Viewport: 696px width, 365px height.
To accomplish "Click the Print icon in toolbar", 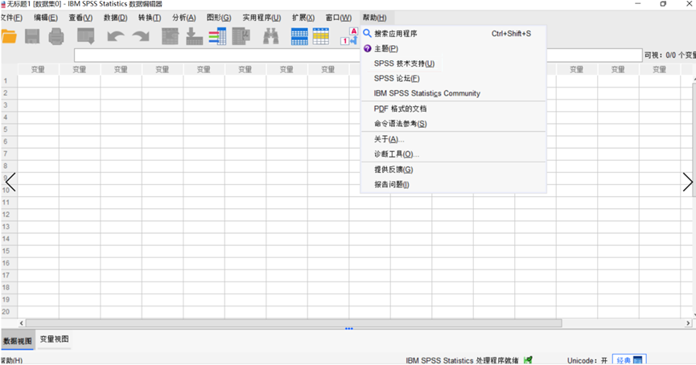I will pyautogui.click(x=56, y=36).
